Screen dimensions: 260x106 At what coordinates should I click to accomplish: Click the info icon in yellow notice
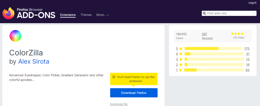click(x=114, y=77)
